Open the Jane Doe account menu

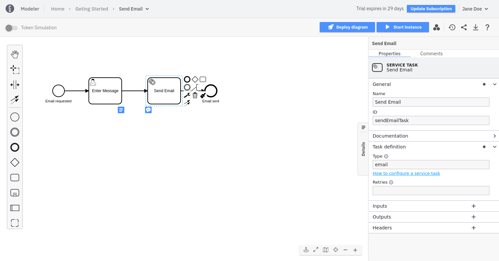tap(475, 9)
